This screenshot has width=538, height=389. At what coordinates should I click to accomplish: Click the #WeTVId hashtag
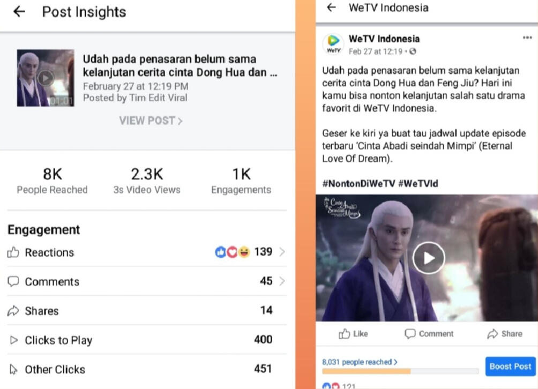pyautogui.click(x=418, y=184)
